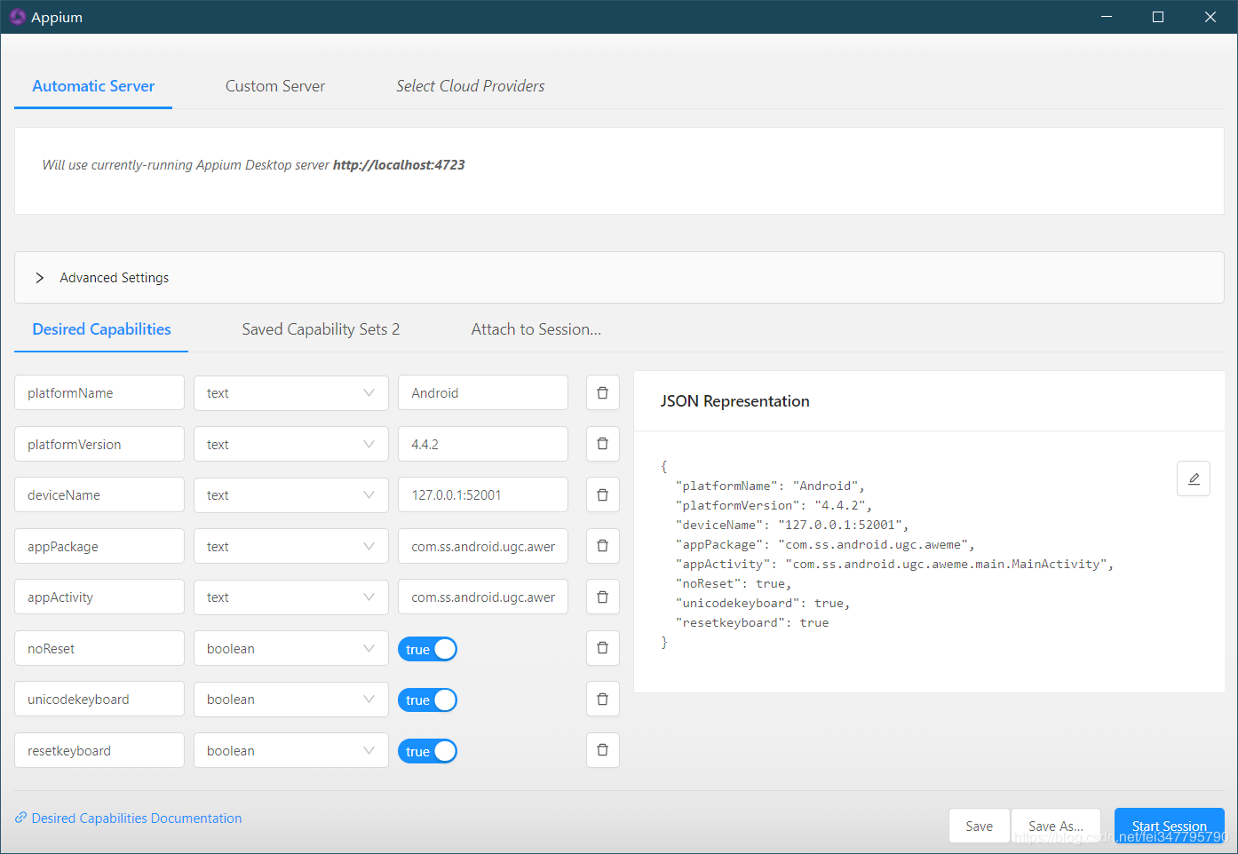The image size is (1238, 854).
Task: Open boolean type dropdown for noReset
Action: [x=291, y=648]
